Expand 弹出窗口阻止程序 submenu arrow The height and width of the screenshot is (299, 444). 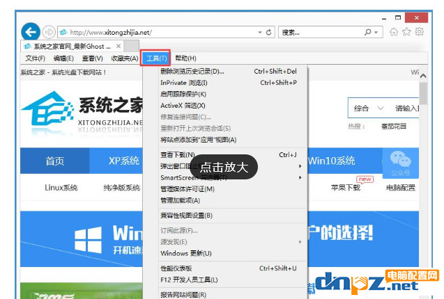300,166
